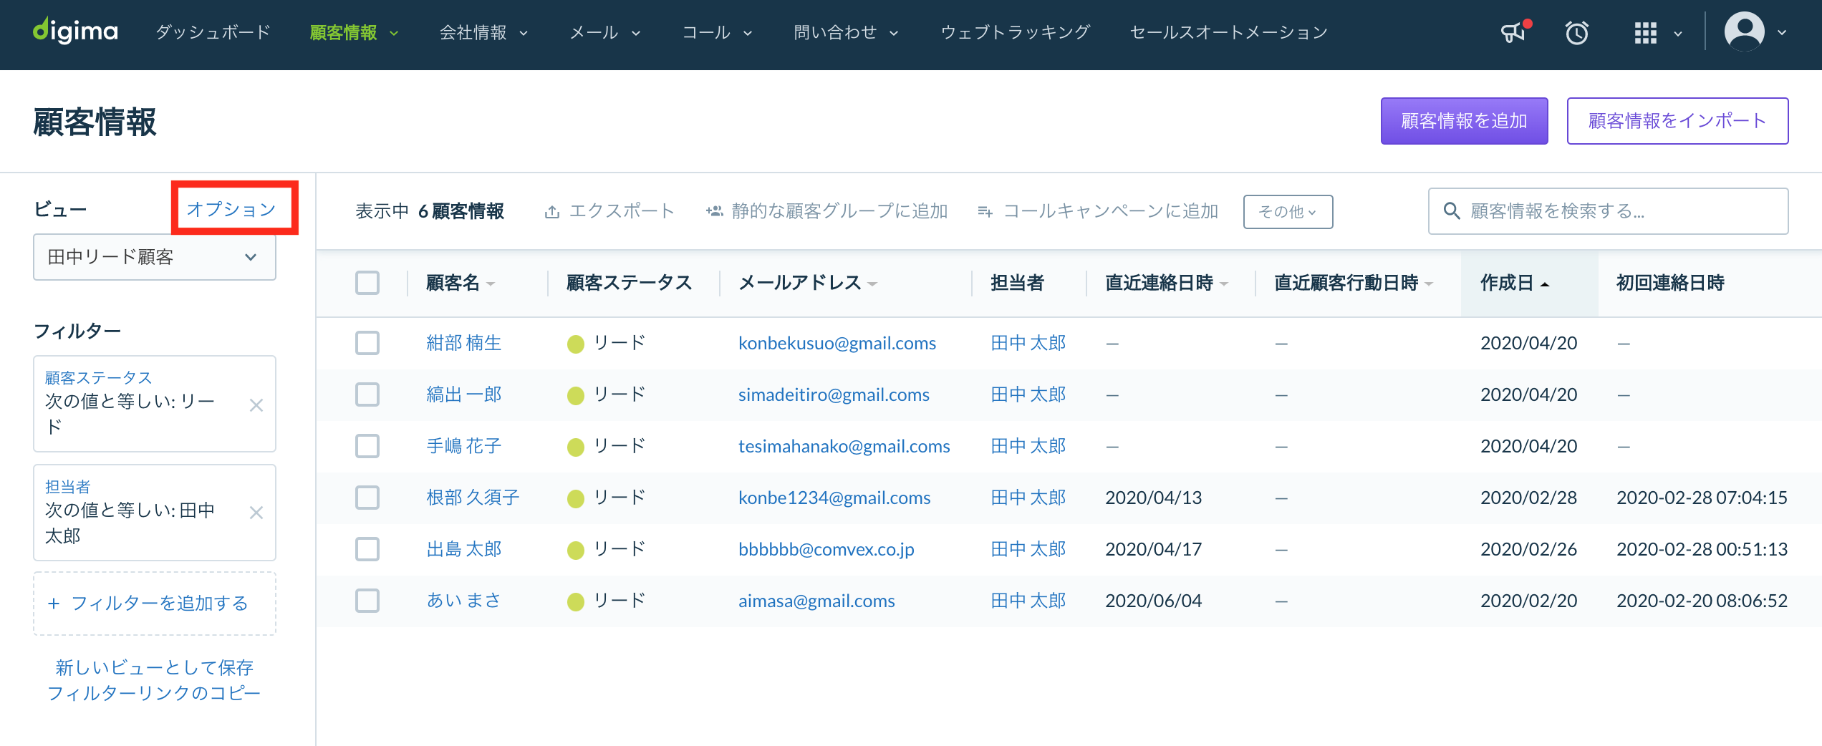Click the digima logo
The height and width of the screenshot is (746, 1822).
tap(75, 31)
